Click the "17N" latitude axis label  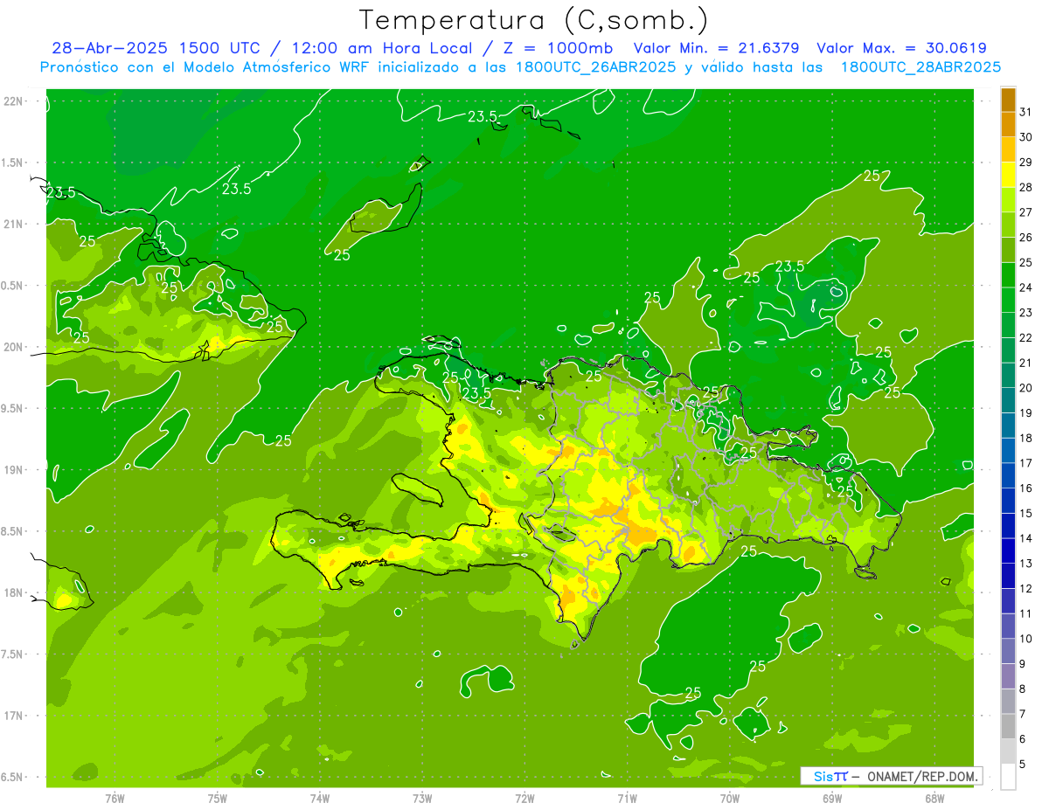[15, 716]
